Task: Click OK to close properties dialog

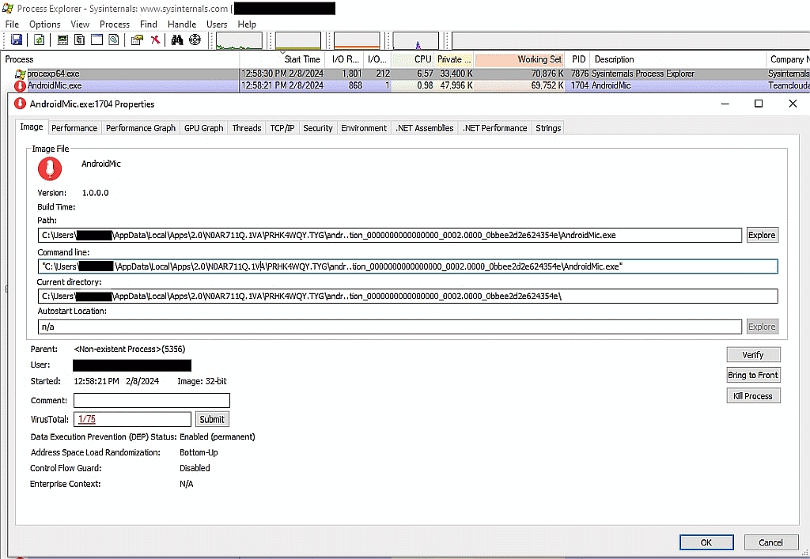Action: pos(706,542)
